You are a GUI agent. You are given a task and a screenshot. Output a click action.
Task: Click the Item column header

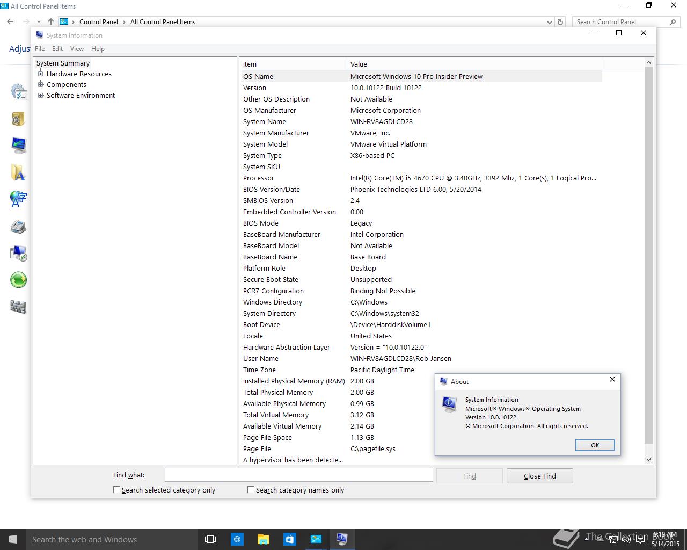[293, 64]
